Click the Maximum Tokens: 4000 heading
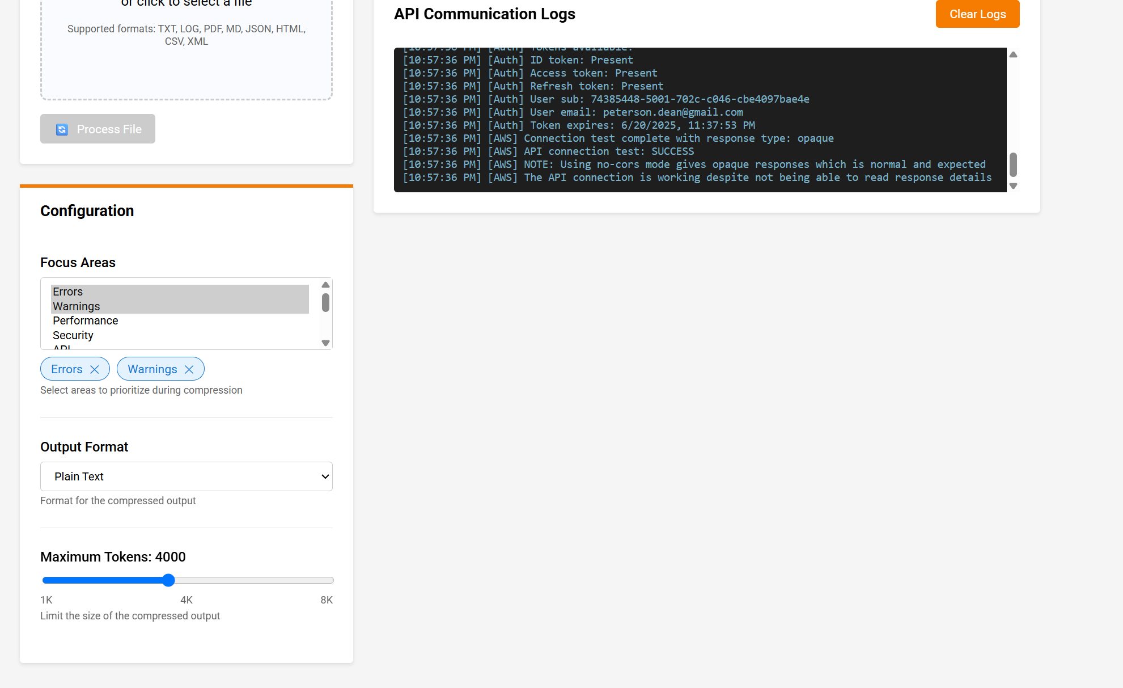The width and height of the screenshot is (1123, 688). point(113,557)
